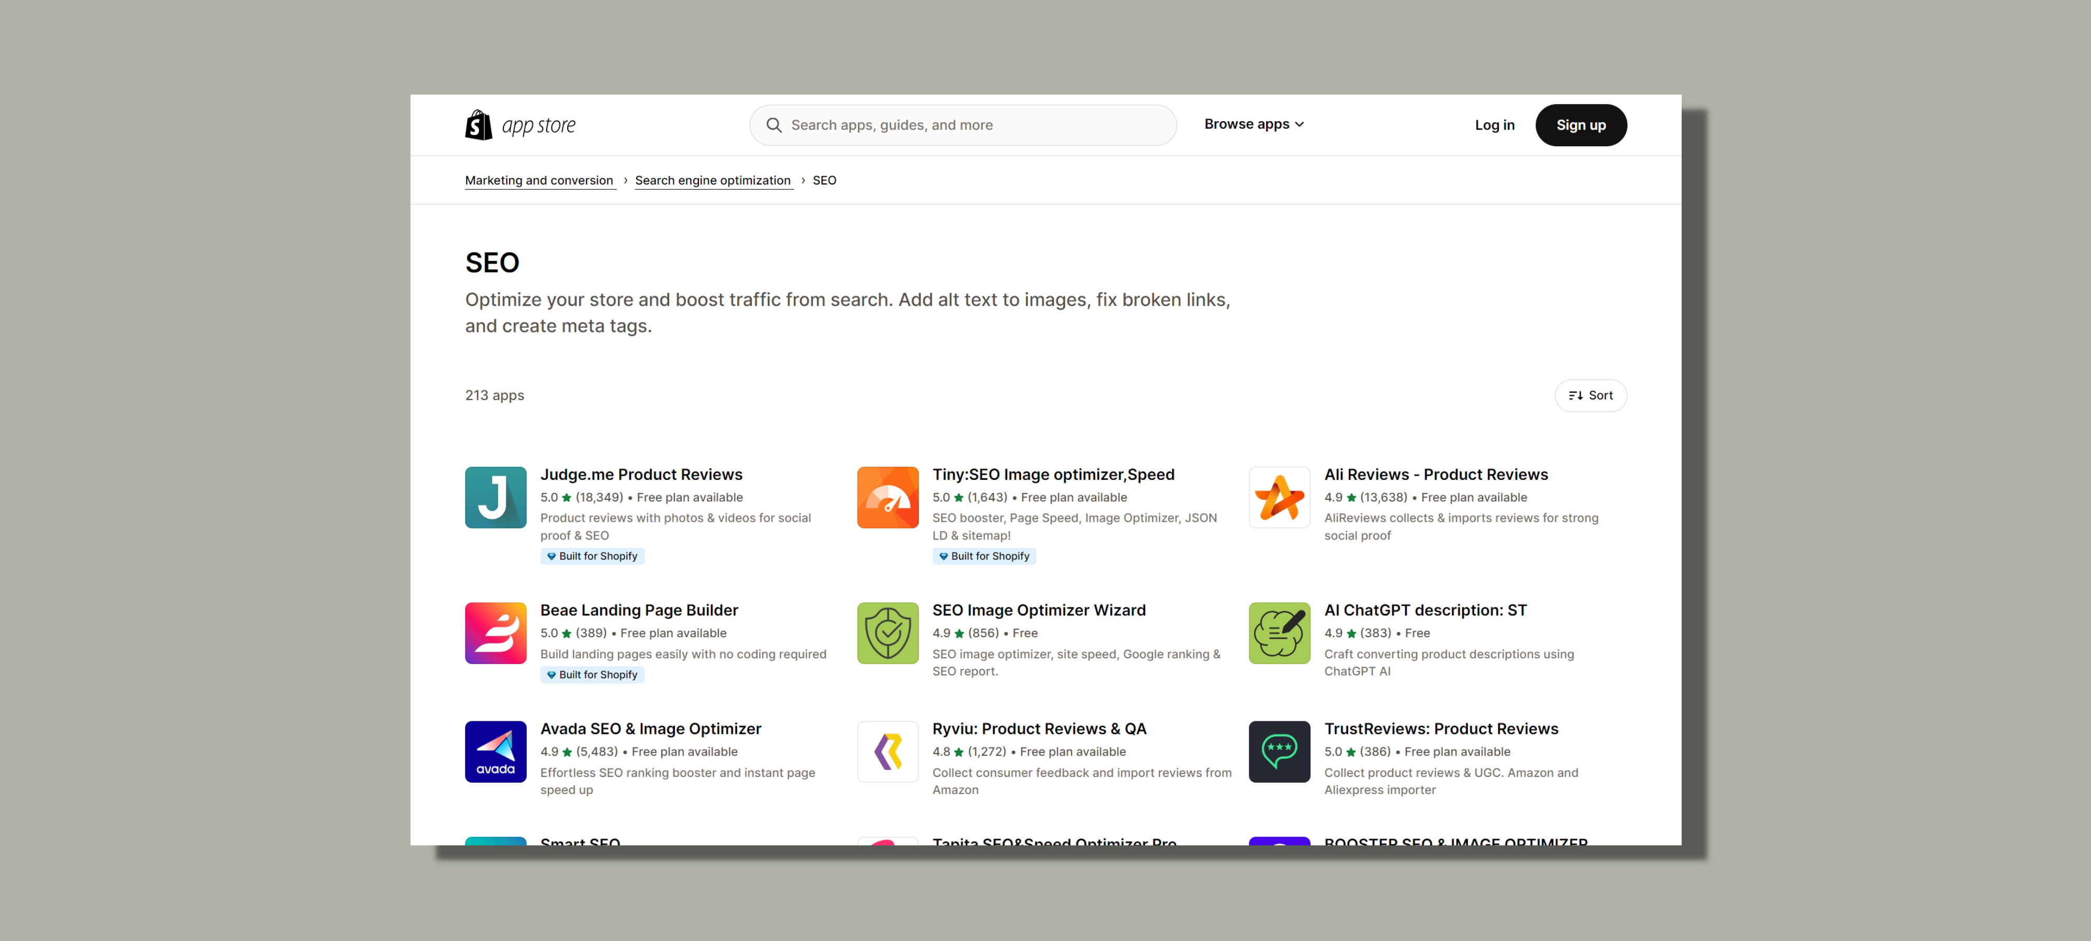Click the SEO Image Optimizer Wizard shield icon
Image resolution: width=2091 pixels, height=941 pixels.
click(887, 633)
